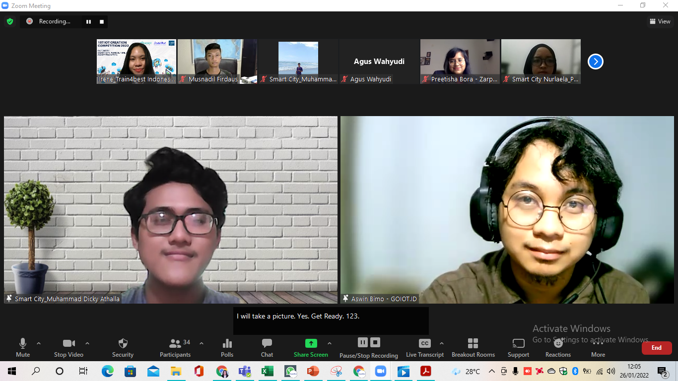Image resolution: width=678 pixels, height=381 pixels.
Task: Stop the recording from bottom toolbar
Action: (375, 342)
